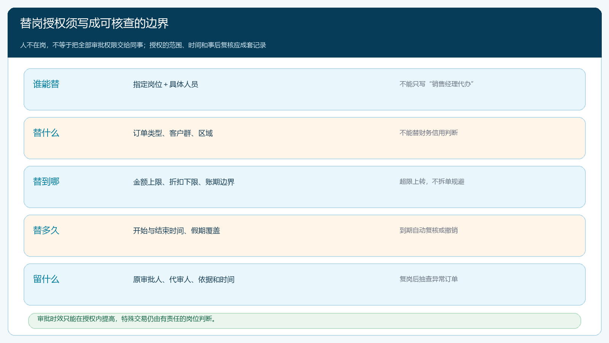Click the note 不能替财务信用判断
The height and width of the screenshot is (343, 609).
[x=429, y=133]
